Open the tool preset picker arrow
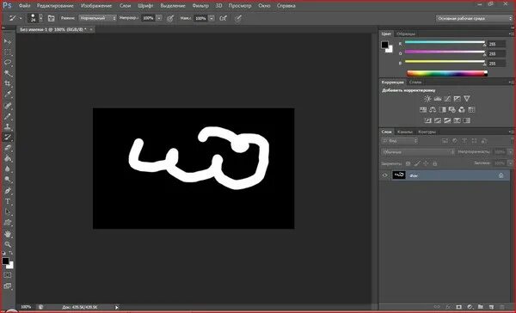Image resolution: width=516 pixels, height=313 pixels. (21, 18)
